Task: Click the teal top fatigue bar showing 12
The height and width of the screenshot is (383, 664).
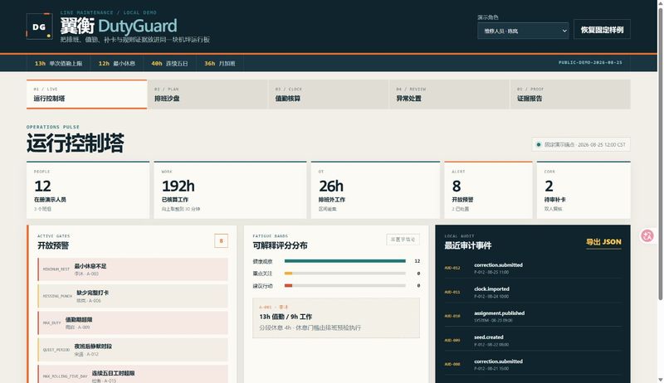Action: 345,261
